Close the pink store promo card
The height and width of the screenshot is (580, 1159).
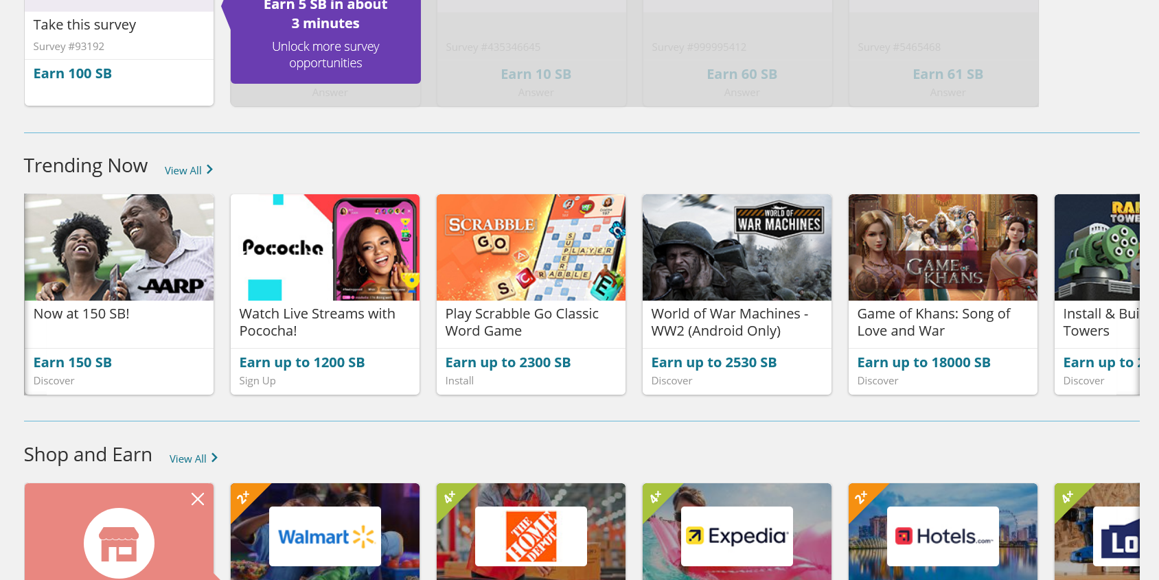(198, 499)
